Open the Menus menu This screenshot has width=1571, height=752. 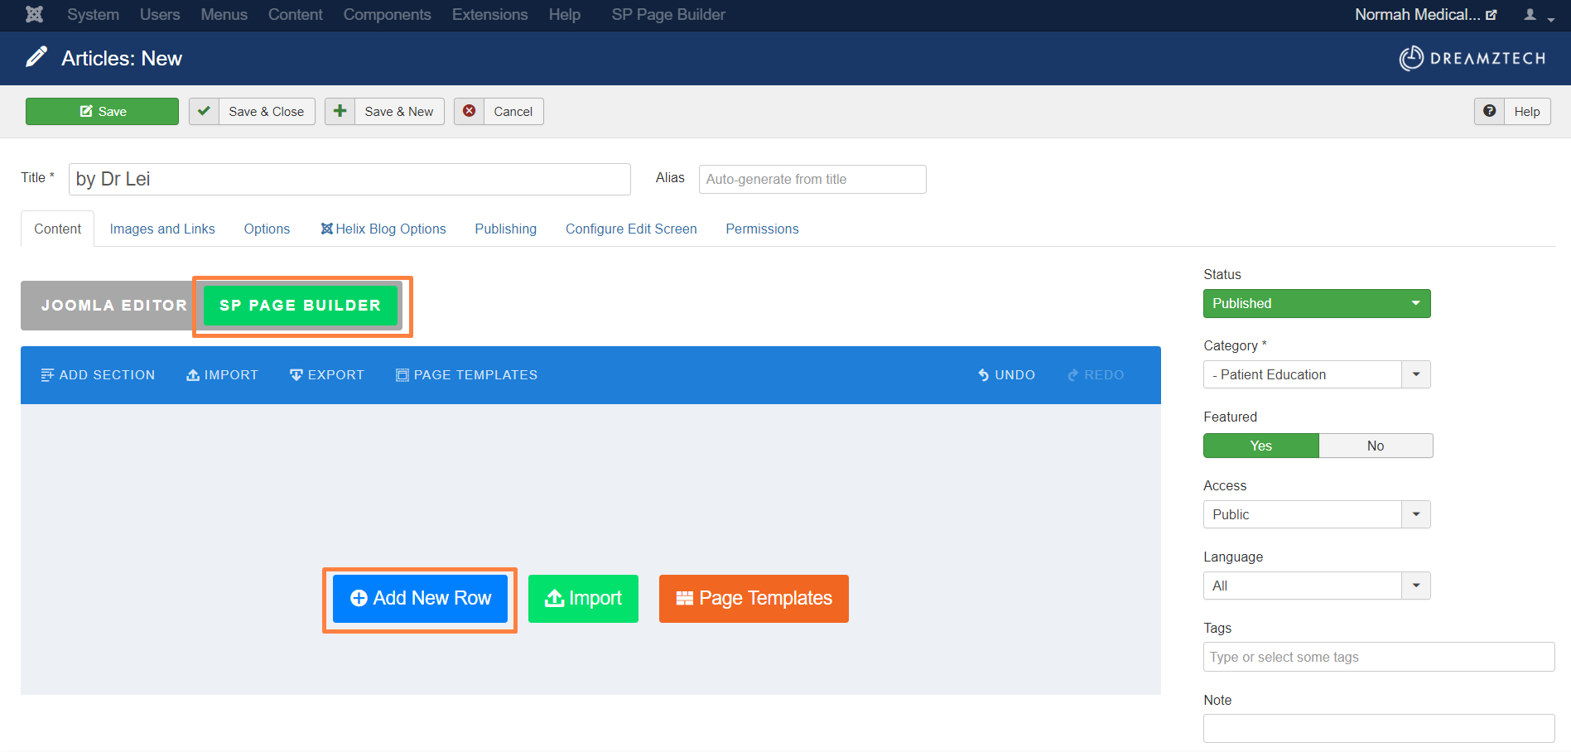point(224,14)
